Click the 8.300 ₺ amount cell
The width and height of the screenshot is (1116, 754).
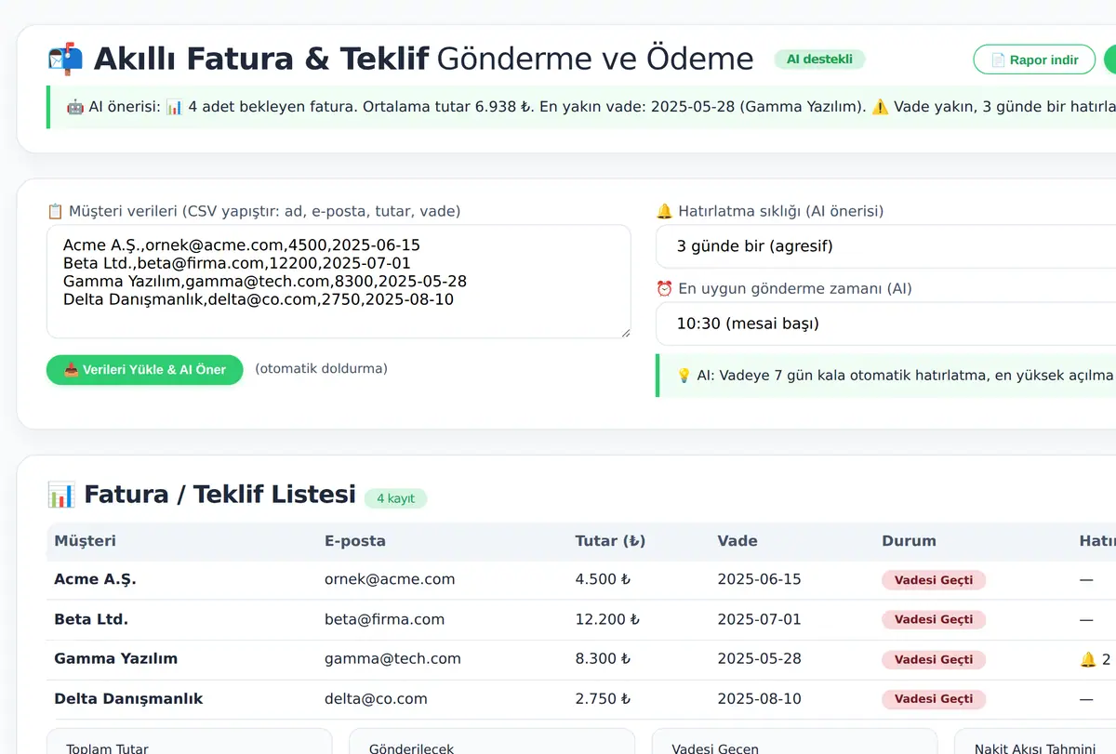603,659
